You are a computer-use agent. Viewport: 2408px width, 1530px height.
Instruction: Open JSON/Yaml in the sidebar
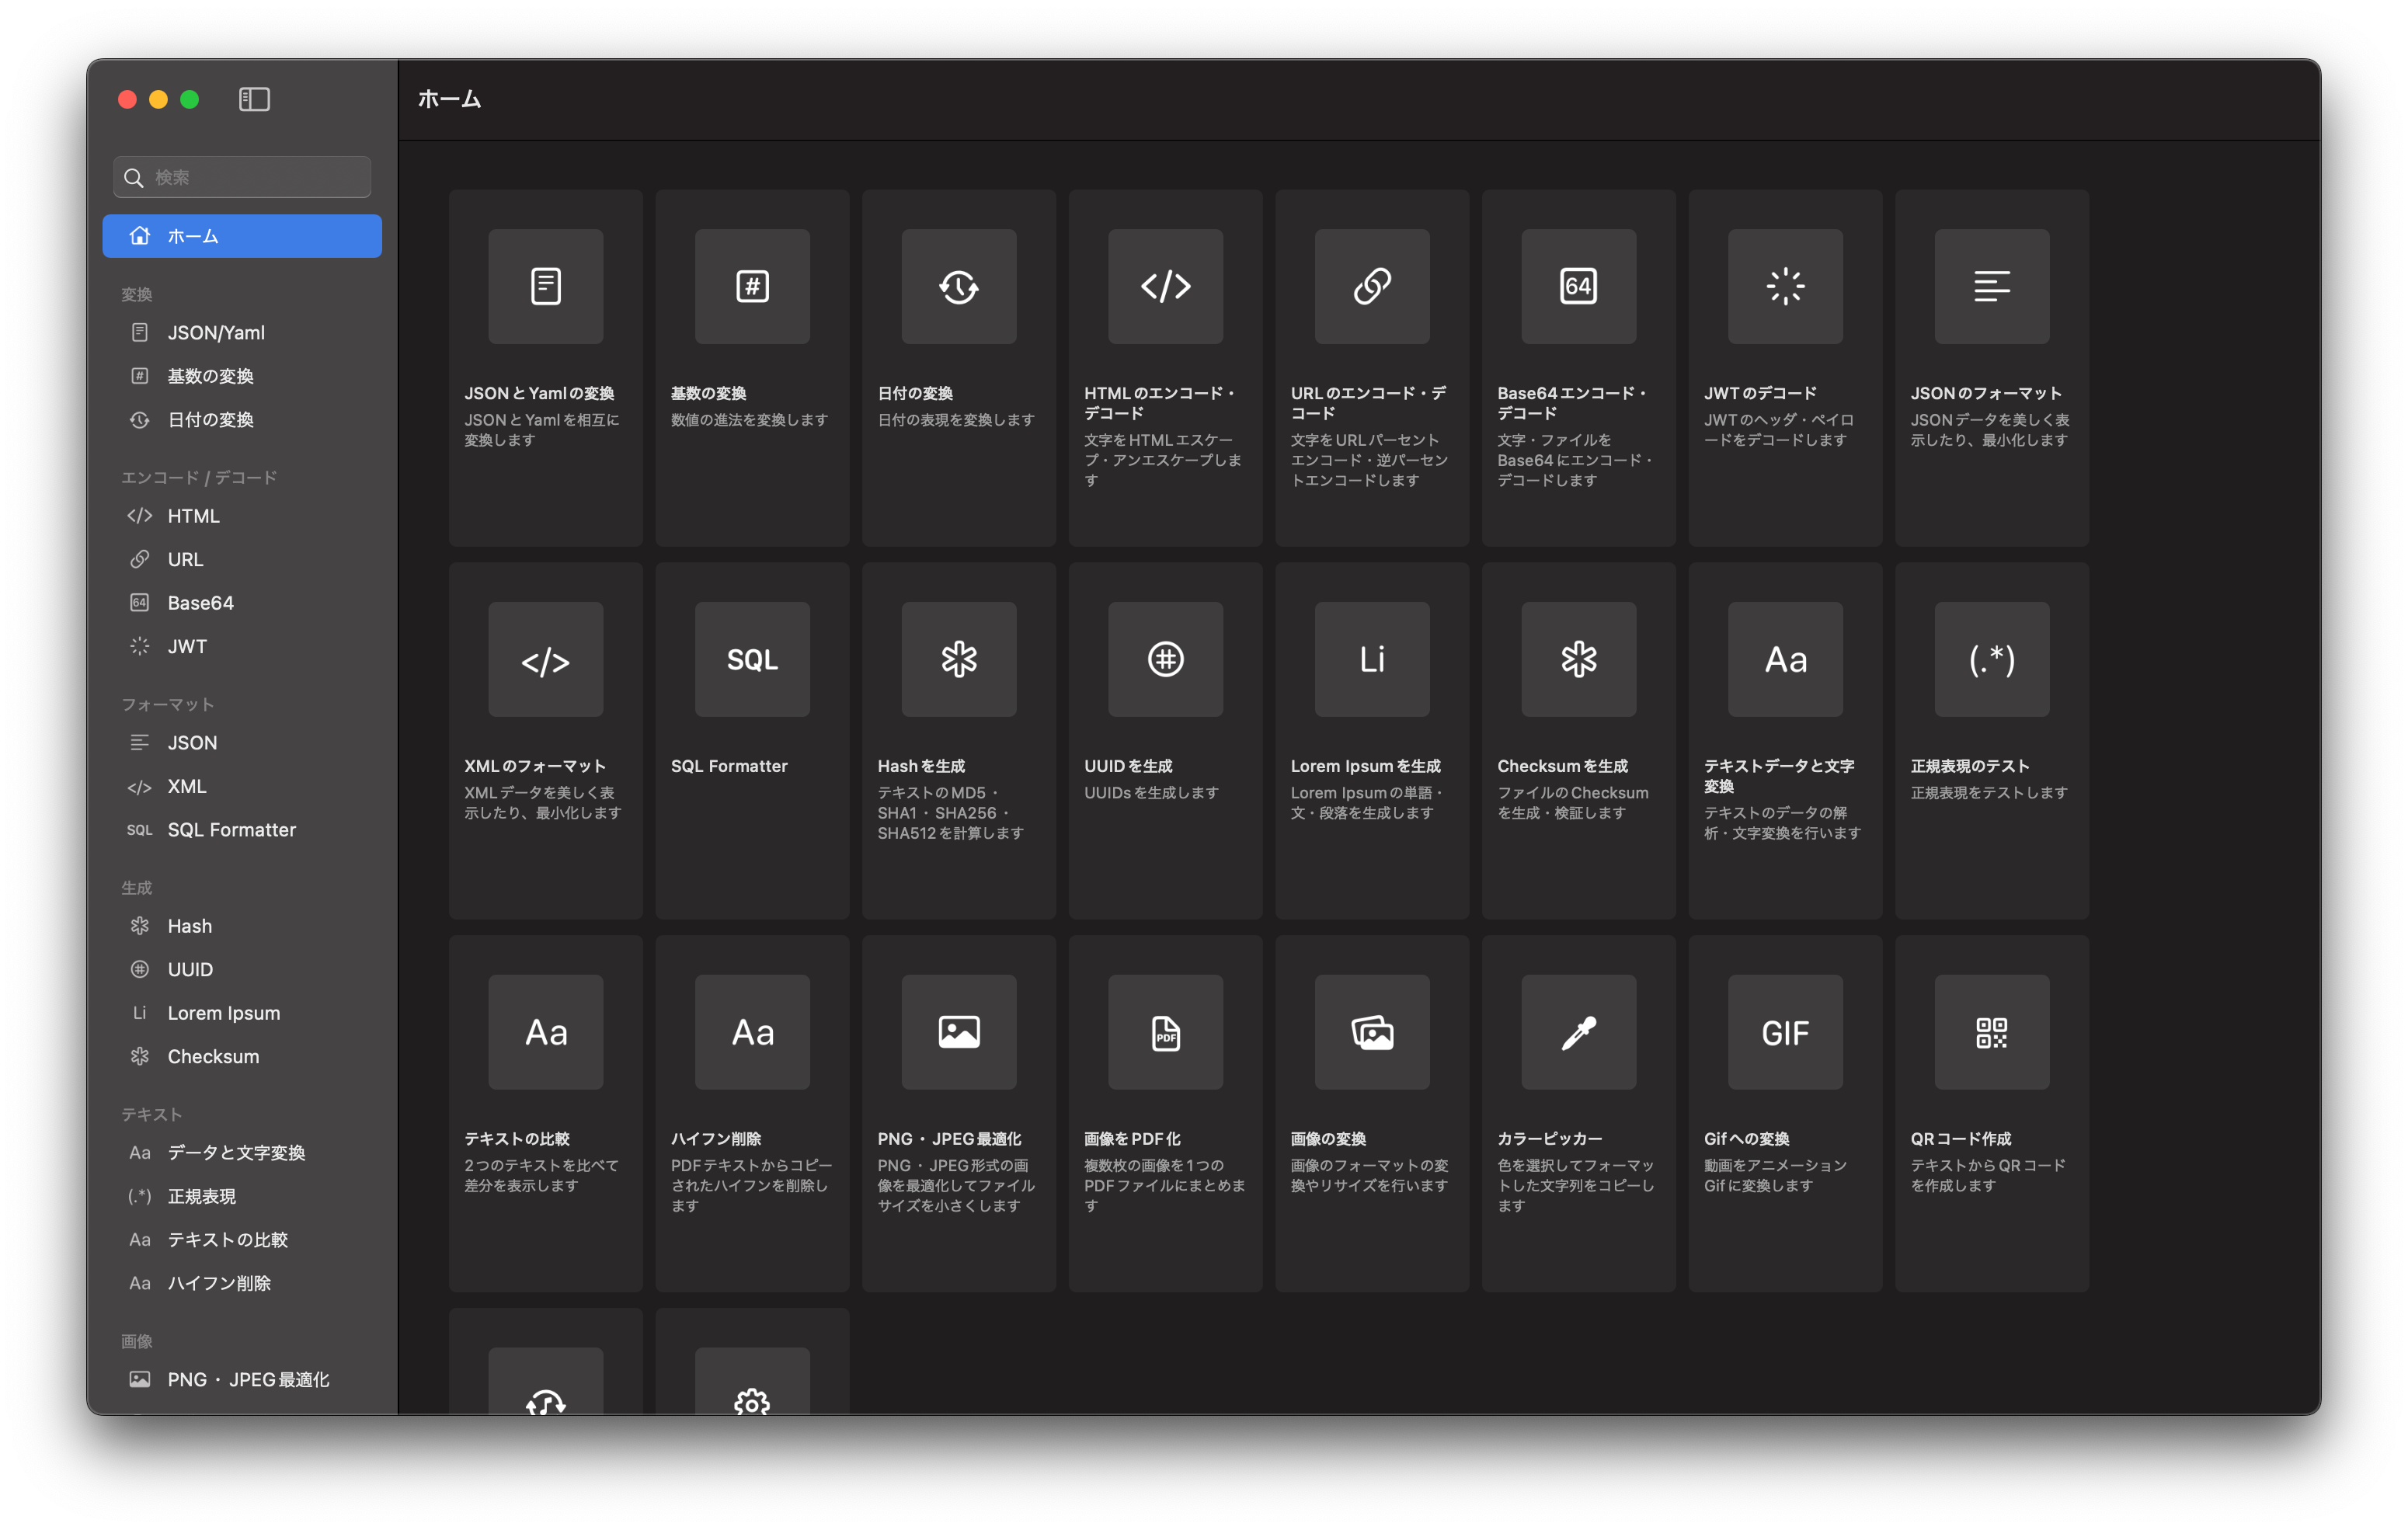[x=242, y=332]
